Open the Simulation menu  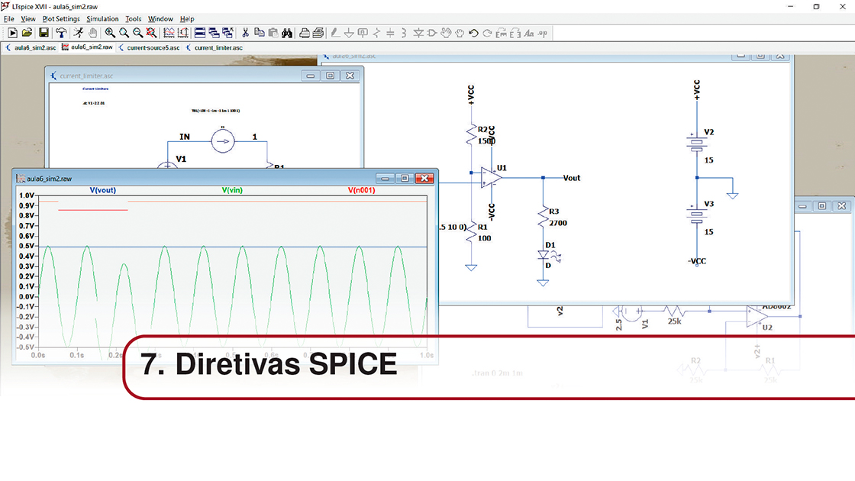click(102, 18)
